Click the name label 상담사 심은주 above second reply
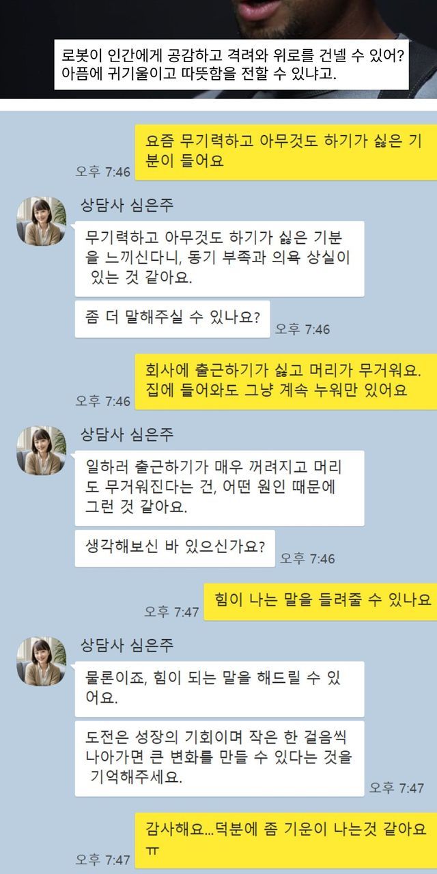This screenshot has height=874, width=437. point(126,435)
